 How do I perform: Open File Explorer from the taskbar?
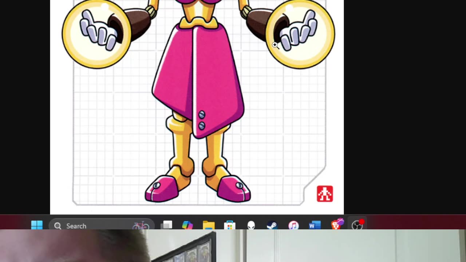[x=209, y=225]
